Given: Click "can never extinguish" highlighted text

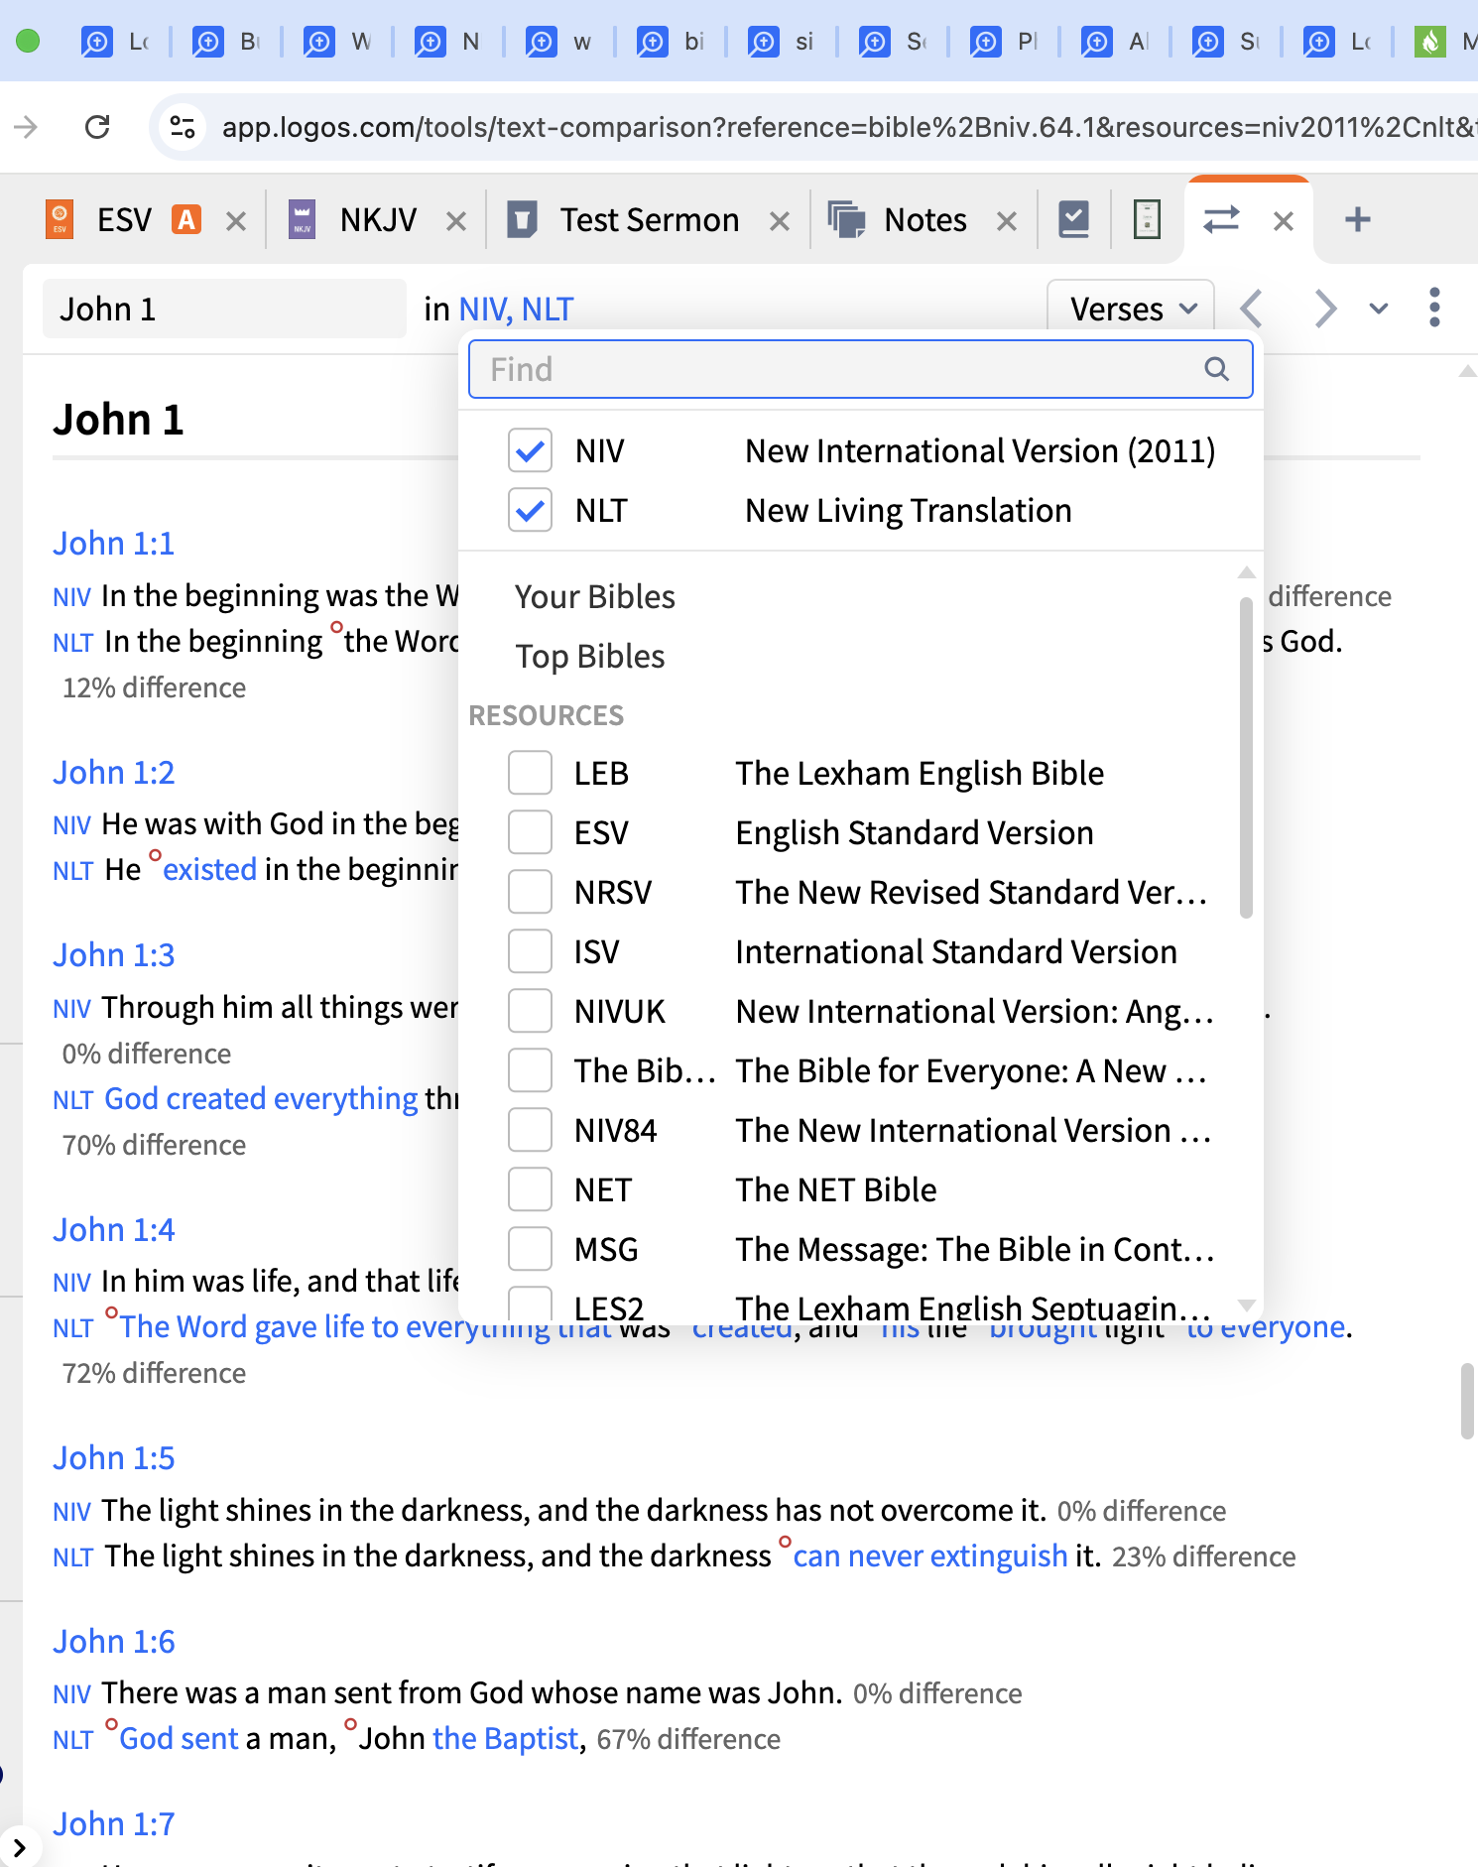Looking at the screenshot, I should pos(930,1556).
